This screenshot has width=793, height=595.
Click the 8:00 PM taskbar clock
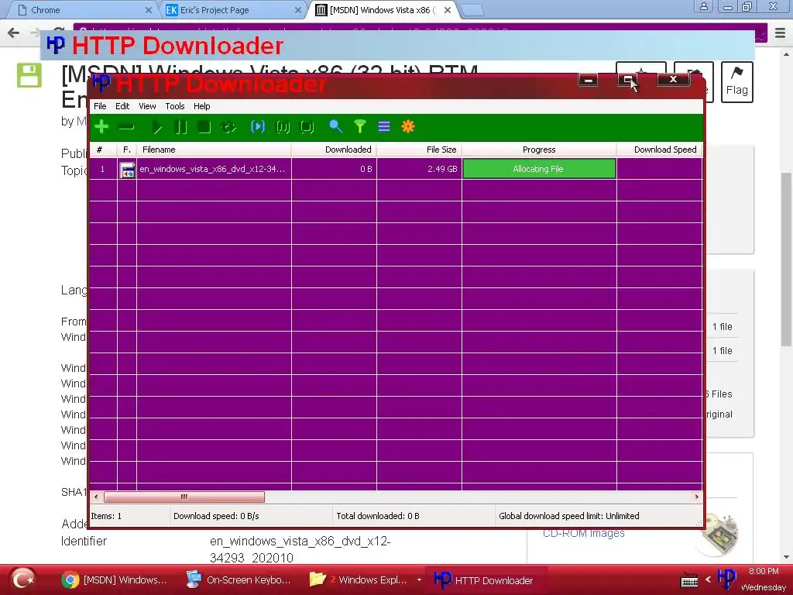click(x=764, y=571)
